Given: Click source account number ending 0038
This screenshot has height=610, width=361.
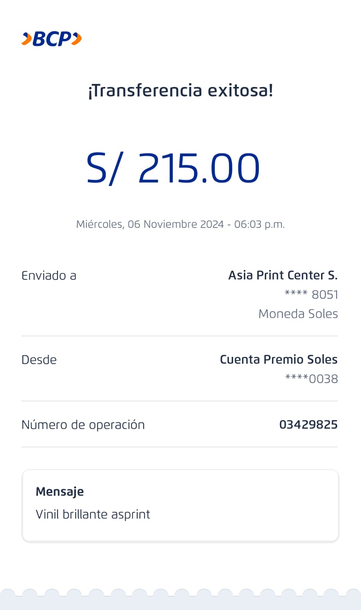Looking at the screenshot, I should pos(312,379).
